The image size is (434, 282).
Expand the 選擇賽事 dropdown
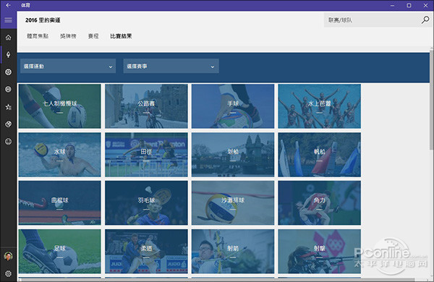coord(171,66)
